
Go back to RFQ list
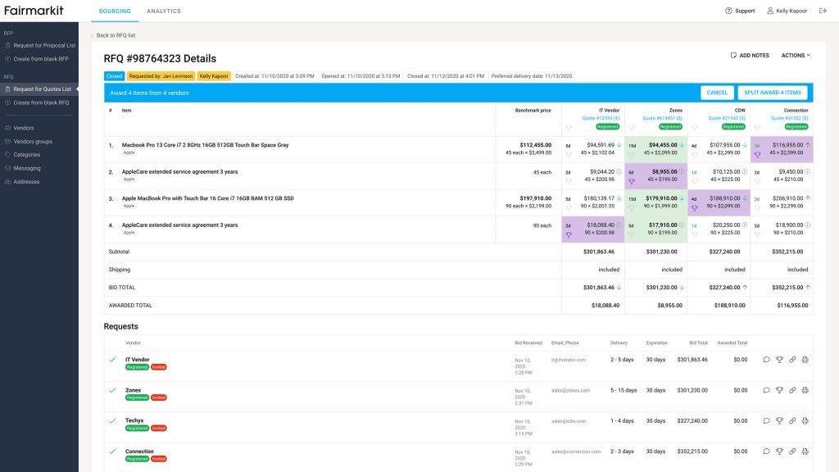(x=113, y=35)
